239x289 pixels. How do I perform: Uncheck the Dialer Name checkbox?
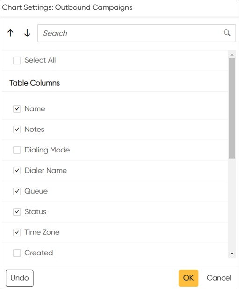coord(17,171)
